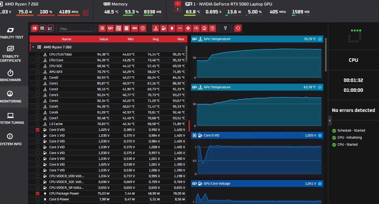Toggle power plug sensor type filter

(172, 28)
